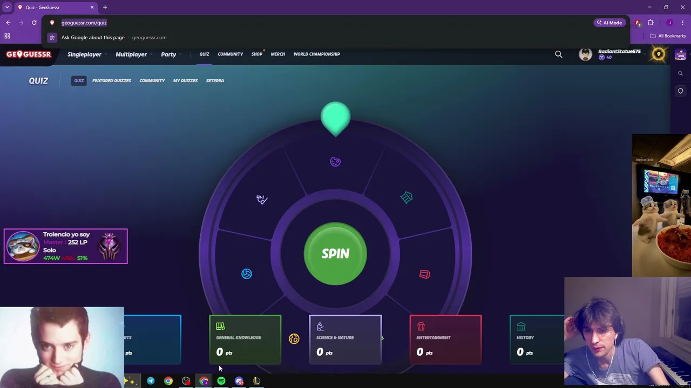The height and width of the screenshot is (388, 691).
Task: Open the RadiantStatue575 avatar
Action: pyautogui.click(x=585, y=54)
